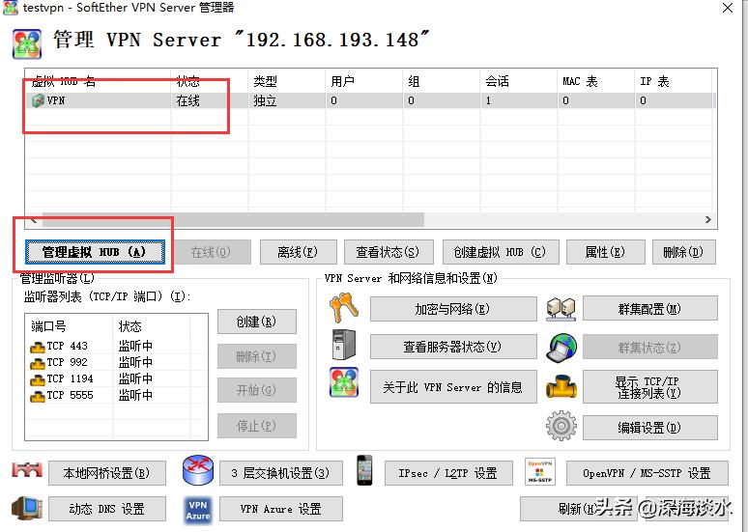748x532 pixels.
Task: Select the TCP 443 listener row
Action: [x=116, y=346]
